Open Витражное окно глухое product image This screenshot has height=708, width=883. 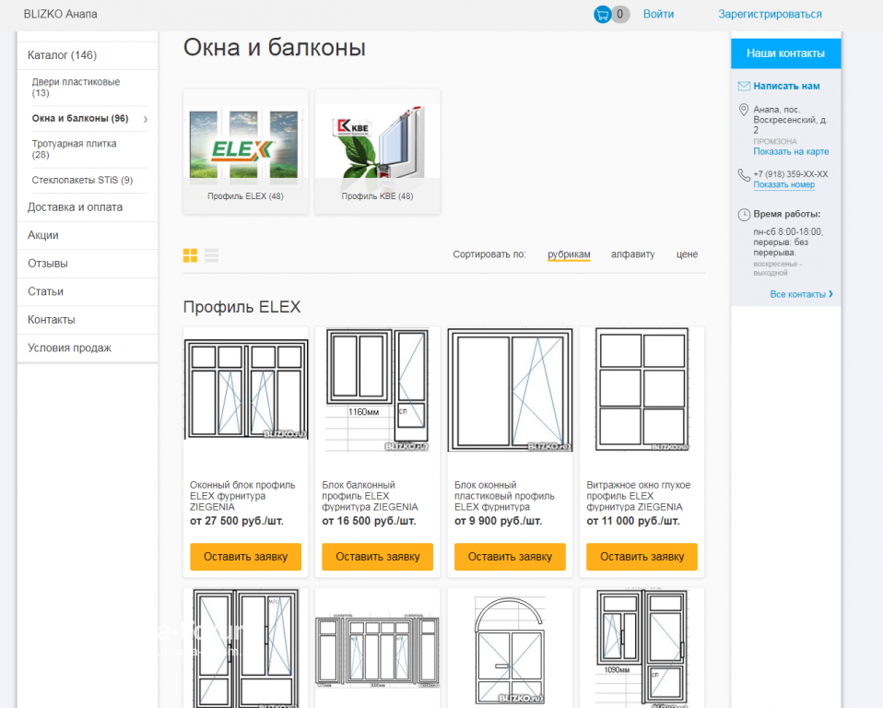642,390
